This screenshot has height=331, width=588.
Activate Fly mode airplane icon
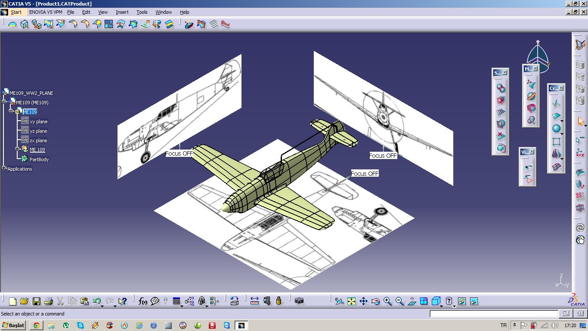coord(339,301)
